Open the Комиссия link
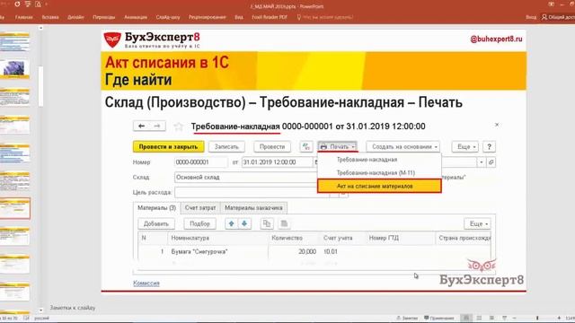The width and height of the screenshot is (575, 323). click(x=146, y=284)
